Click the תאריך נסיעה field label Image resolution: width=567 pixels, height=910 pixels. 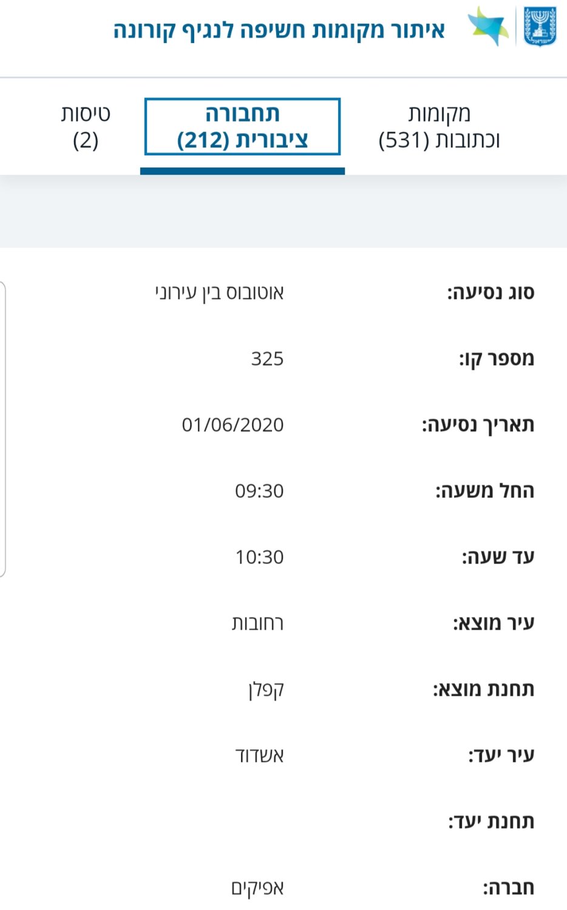tap(478, 425)
